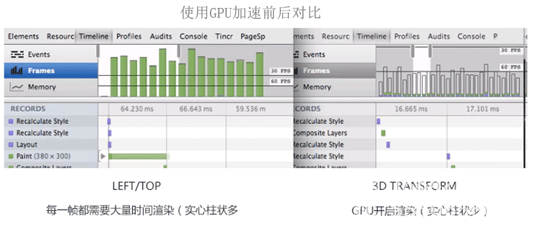This screenshot has height=227, width=536.
Task: Select the Events view icon in left panel
Action: pyautogui.click(x=16, y=54)
